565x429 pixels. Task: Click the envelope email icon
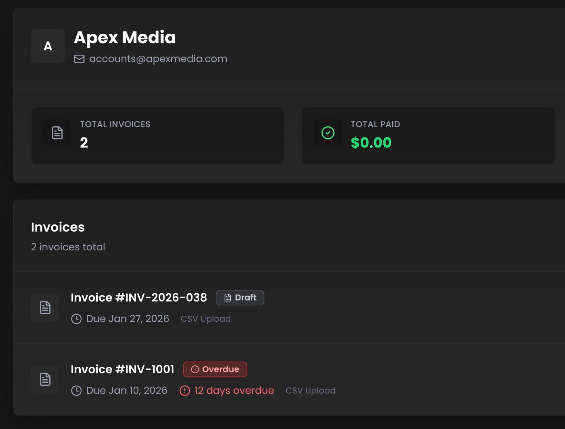(79, 59)
